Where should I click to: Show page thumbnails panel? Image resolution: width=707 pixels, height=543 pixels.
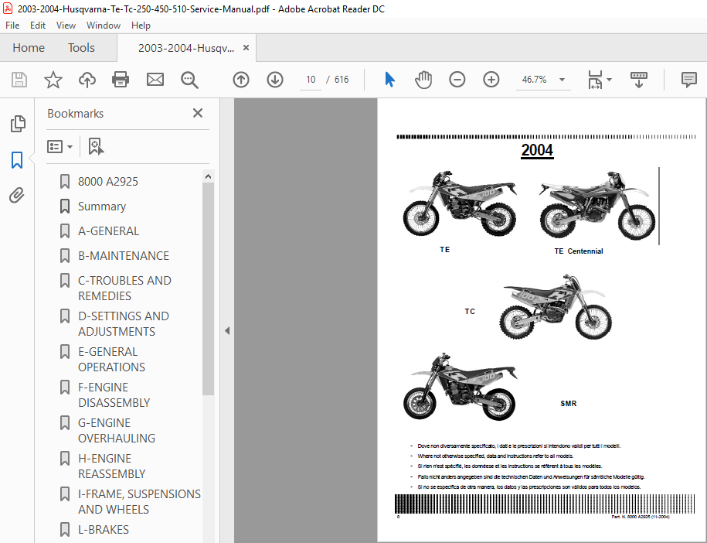coord(18,124)
